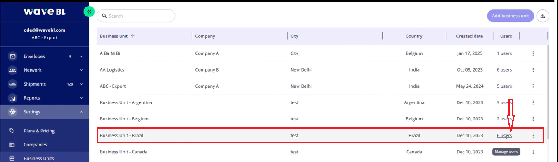Open three-dot menu for Business Unit - Brazil
Image resolution: width=558 pixels, height=162 pixels.
click(x=533, y=136)
